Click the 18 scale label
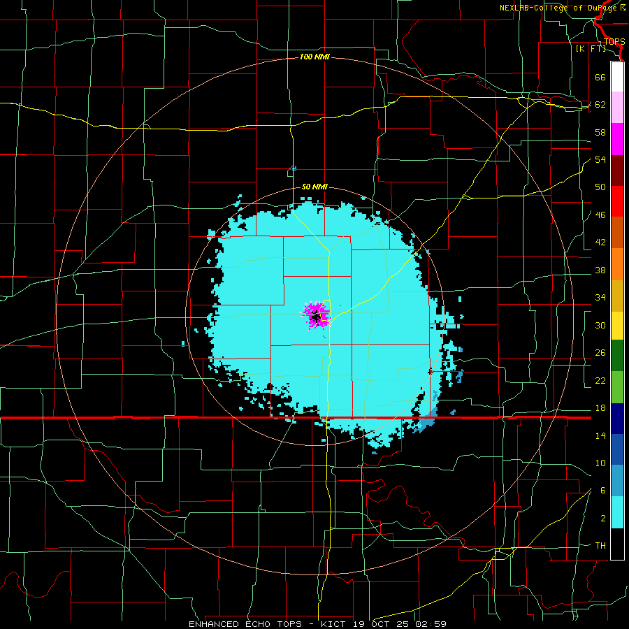Screen dimensions: 629x629 600,408
